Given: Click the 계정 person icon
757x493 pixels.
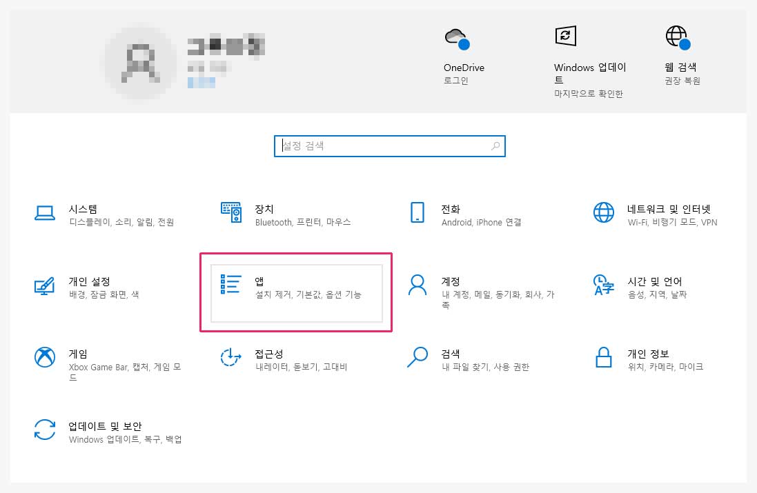Looking at the screenshot, I should (417, 285).
